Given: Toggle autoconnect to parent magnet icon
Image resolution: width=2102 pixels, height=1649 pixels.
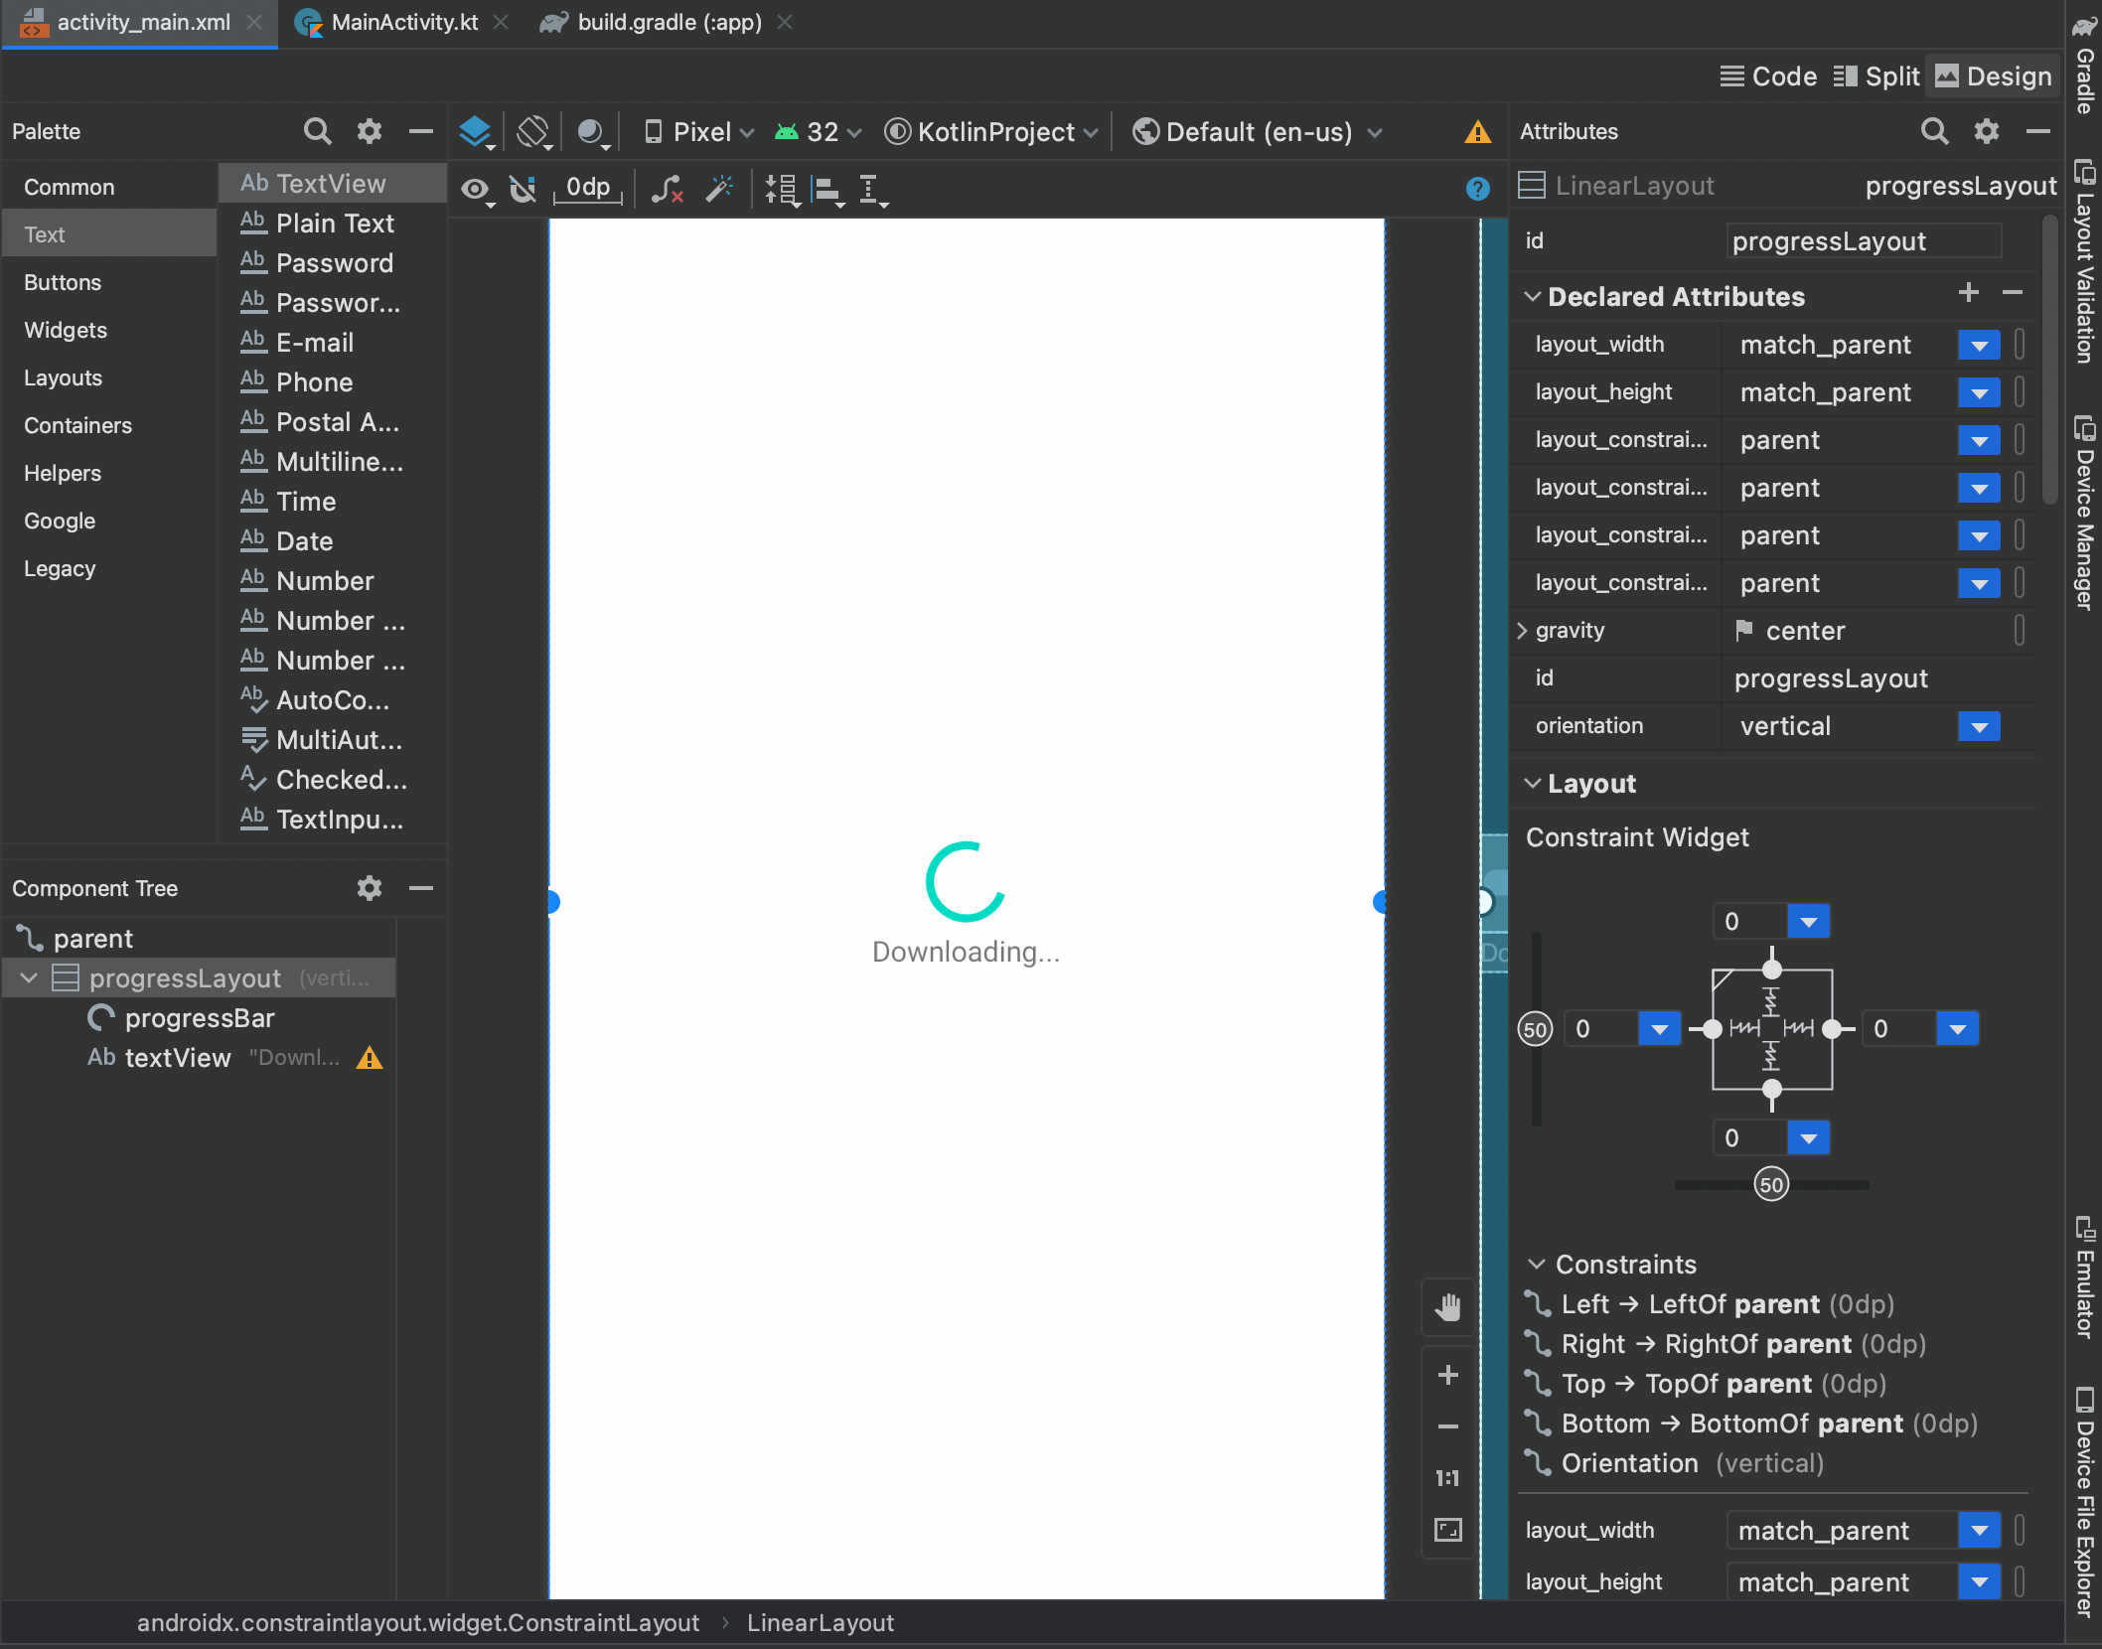Looking at the screenshot, I should 523,188.
